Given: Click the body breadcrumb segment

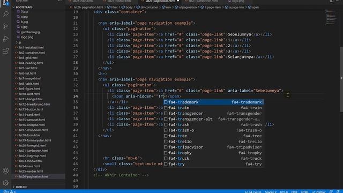Looking at the screenshot, I should coord(129,7).
